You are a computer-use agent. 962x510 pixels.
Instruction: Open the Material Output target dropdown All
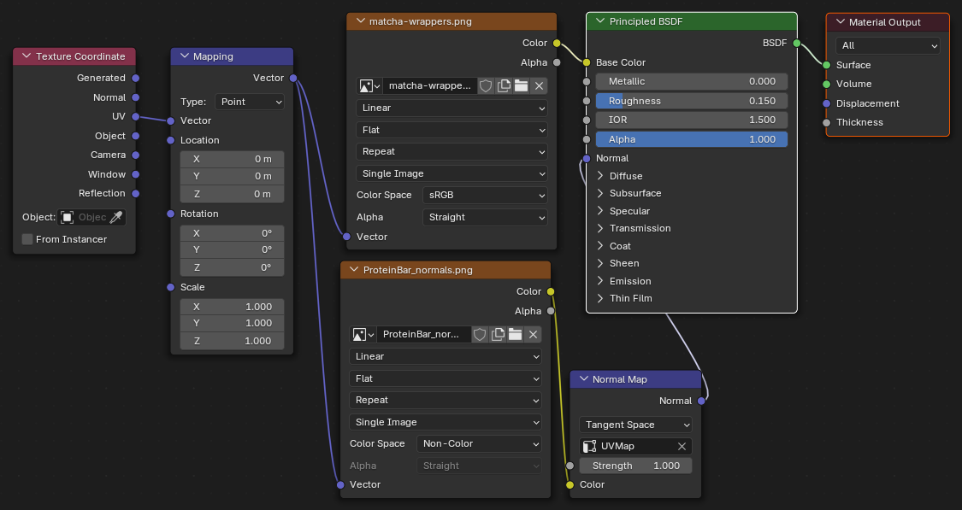887,45
